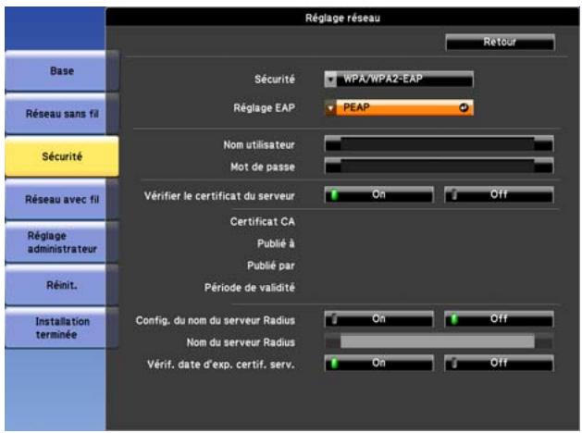582x433 pixels.
Task: Go to Réglage administrateur menu
Action: click(x=61, y=242)
